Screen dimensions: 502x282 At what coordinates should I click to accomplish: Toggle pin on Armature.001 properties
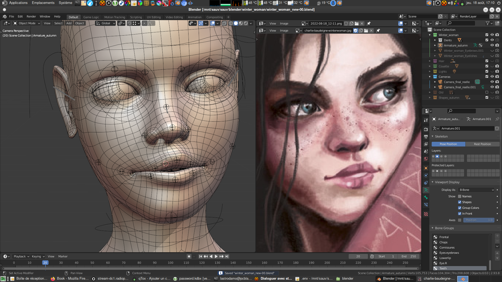497,119
